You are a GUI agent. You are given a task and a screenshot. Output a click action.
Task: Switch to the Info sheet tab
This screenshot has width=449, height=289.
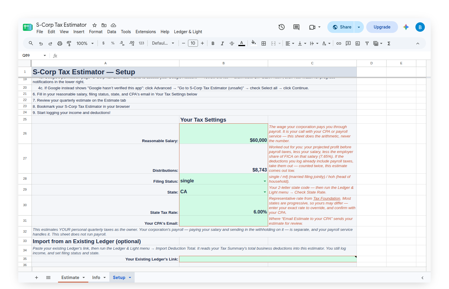[96, 278]
